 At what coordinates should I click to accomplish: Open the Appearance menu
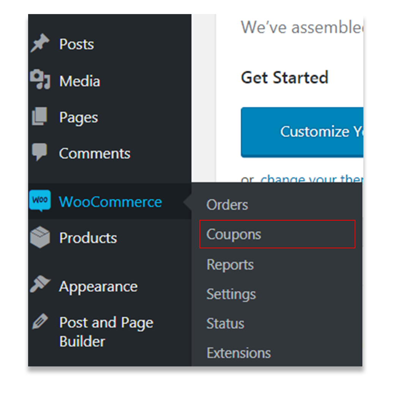click(x=98, y=287)
